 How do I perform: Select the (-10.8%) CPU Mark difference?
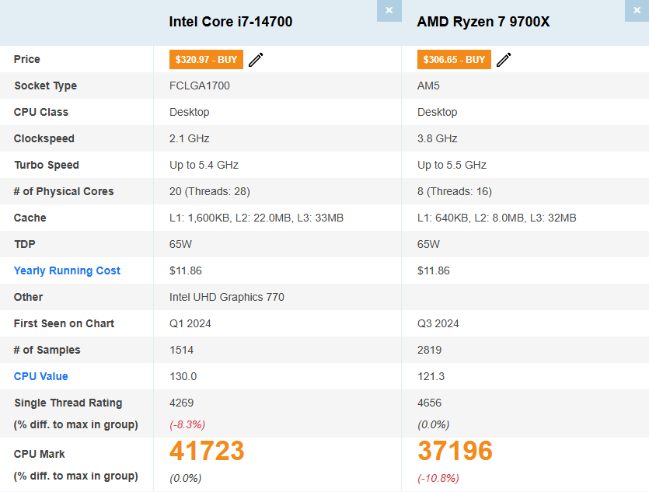(x=438, y=478)
